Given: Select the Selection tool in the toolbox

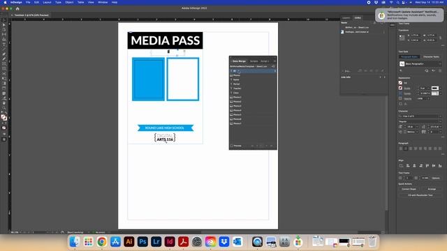Looking at the screenshot, I should tap(4, 20).
